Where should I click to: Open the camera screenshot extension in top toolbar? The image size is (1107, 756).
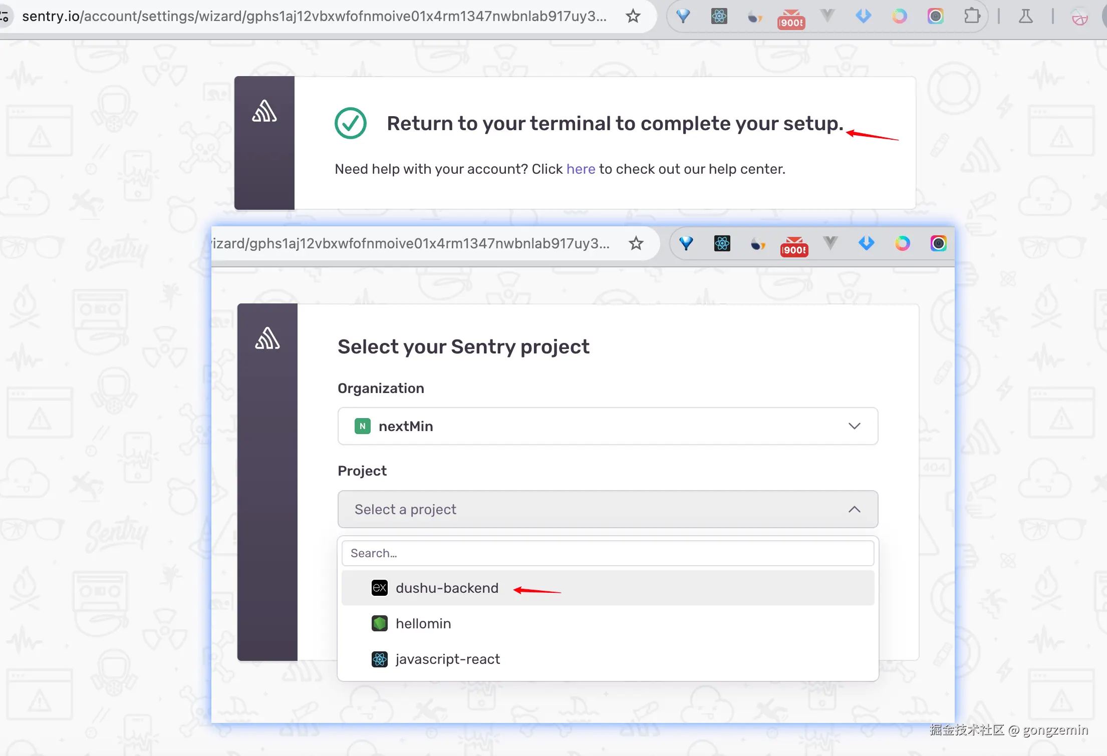pos(935,17)
